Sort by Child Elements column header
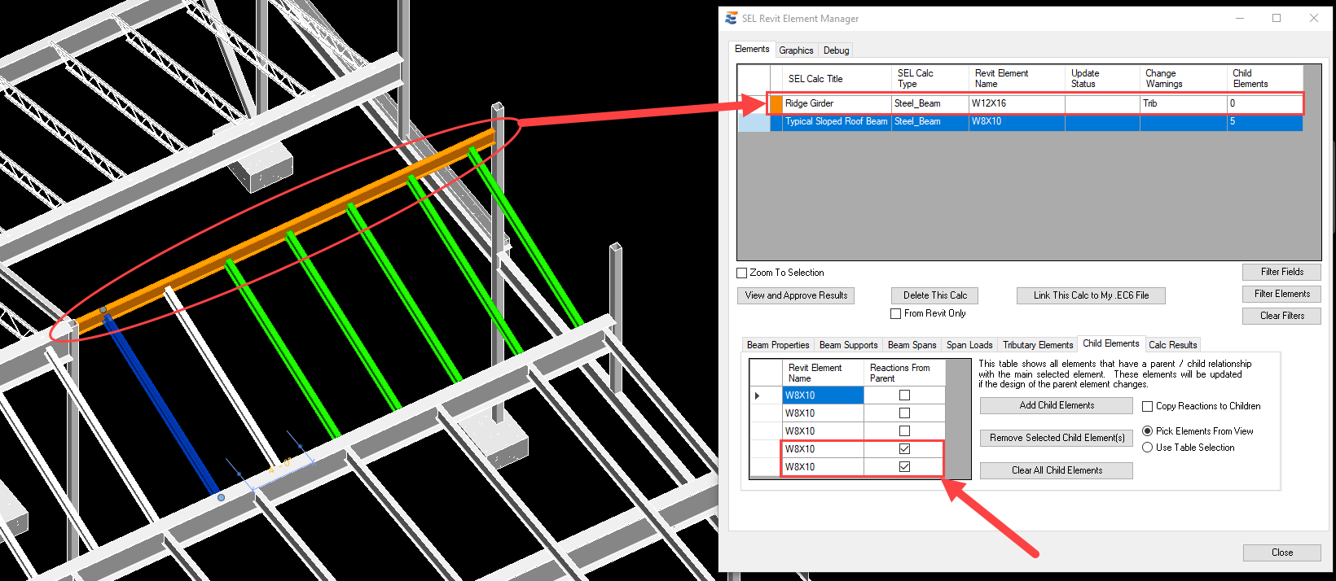Screen dimensions: 1336x581 pos(1265,79)
